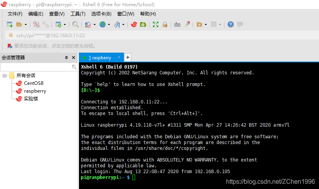
Task: Open the dropdown arrow next to Properties icon
Action: click(x=65, y=25)
